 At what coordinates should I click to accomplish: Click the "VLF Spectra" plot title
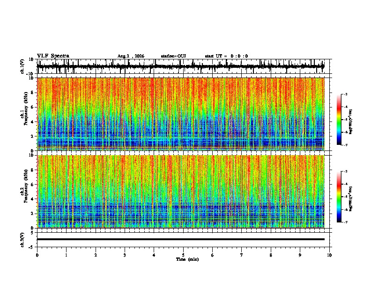coord(53,56)
